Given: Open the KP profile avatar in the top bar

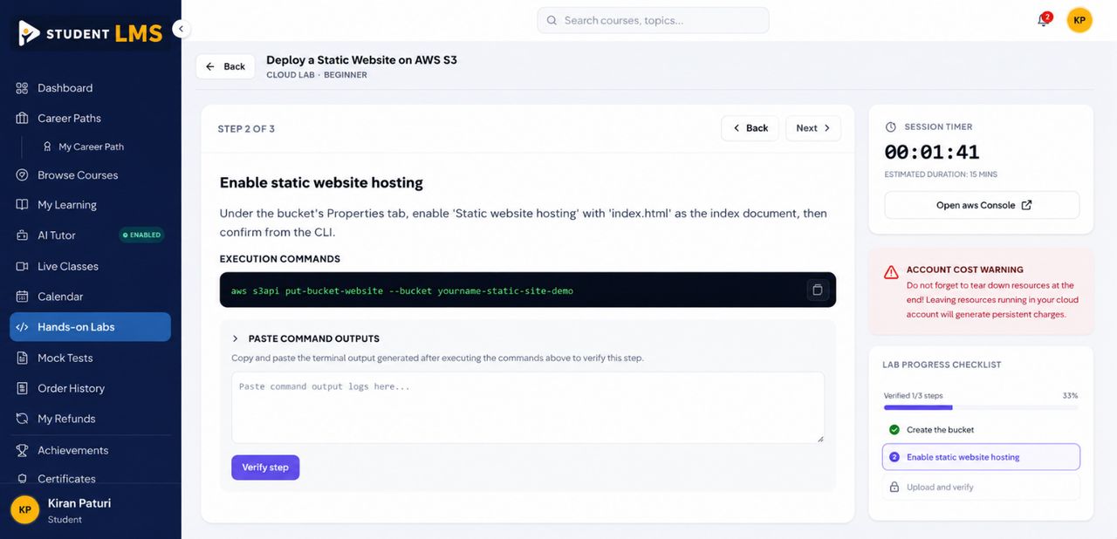Looking at the screenshot, I should tap(1079, 20).
